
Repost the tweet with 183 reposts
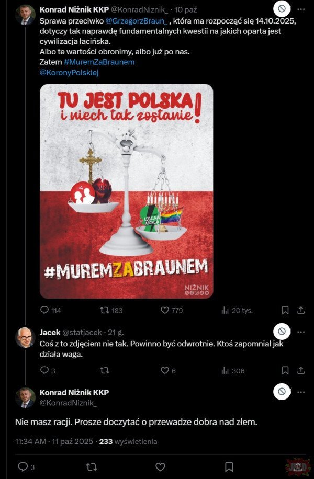click(x=105, y=310)
